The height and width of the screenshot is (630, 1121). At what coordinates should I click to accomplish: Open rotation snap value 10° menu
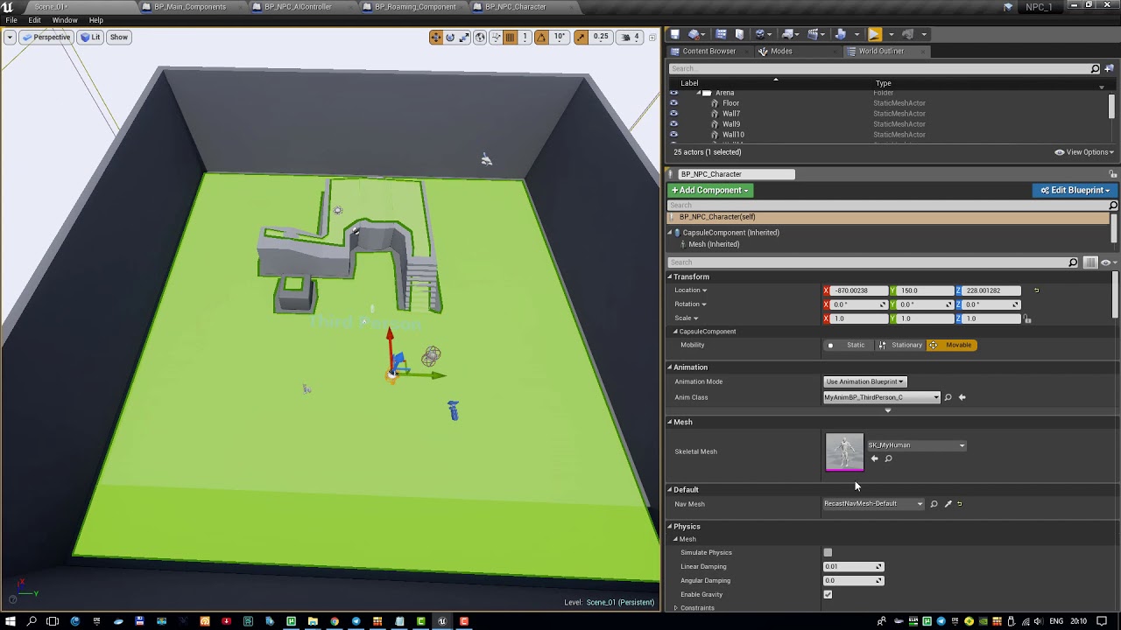point(560,37)
